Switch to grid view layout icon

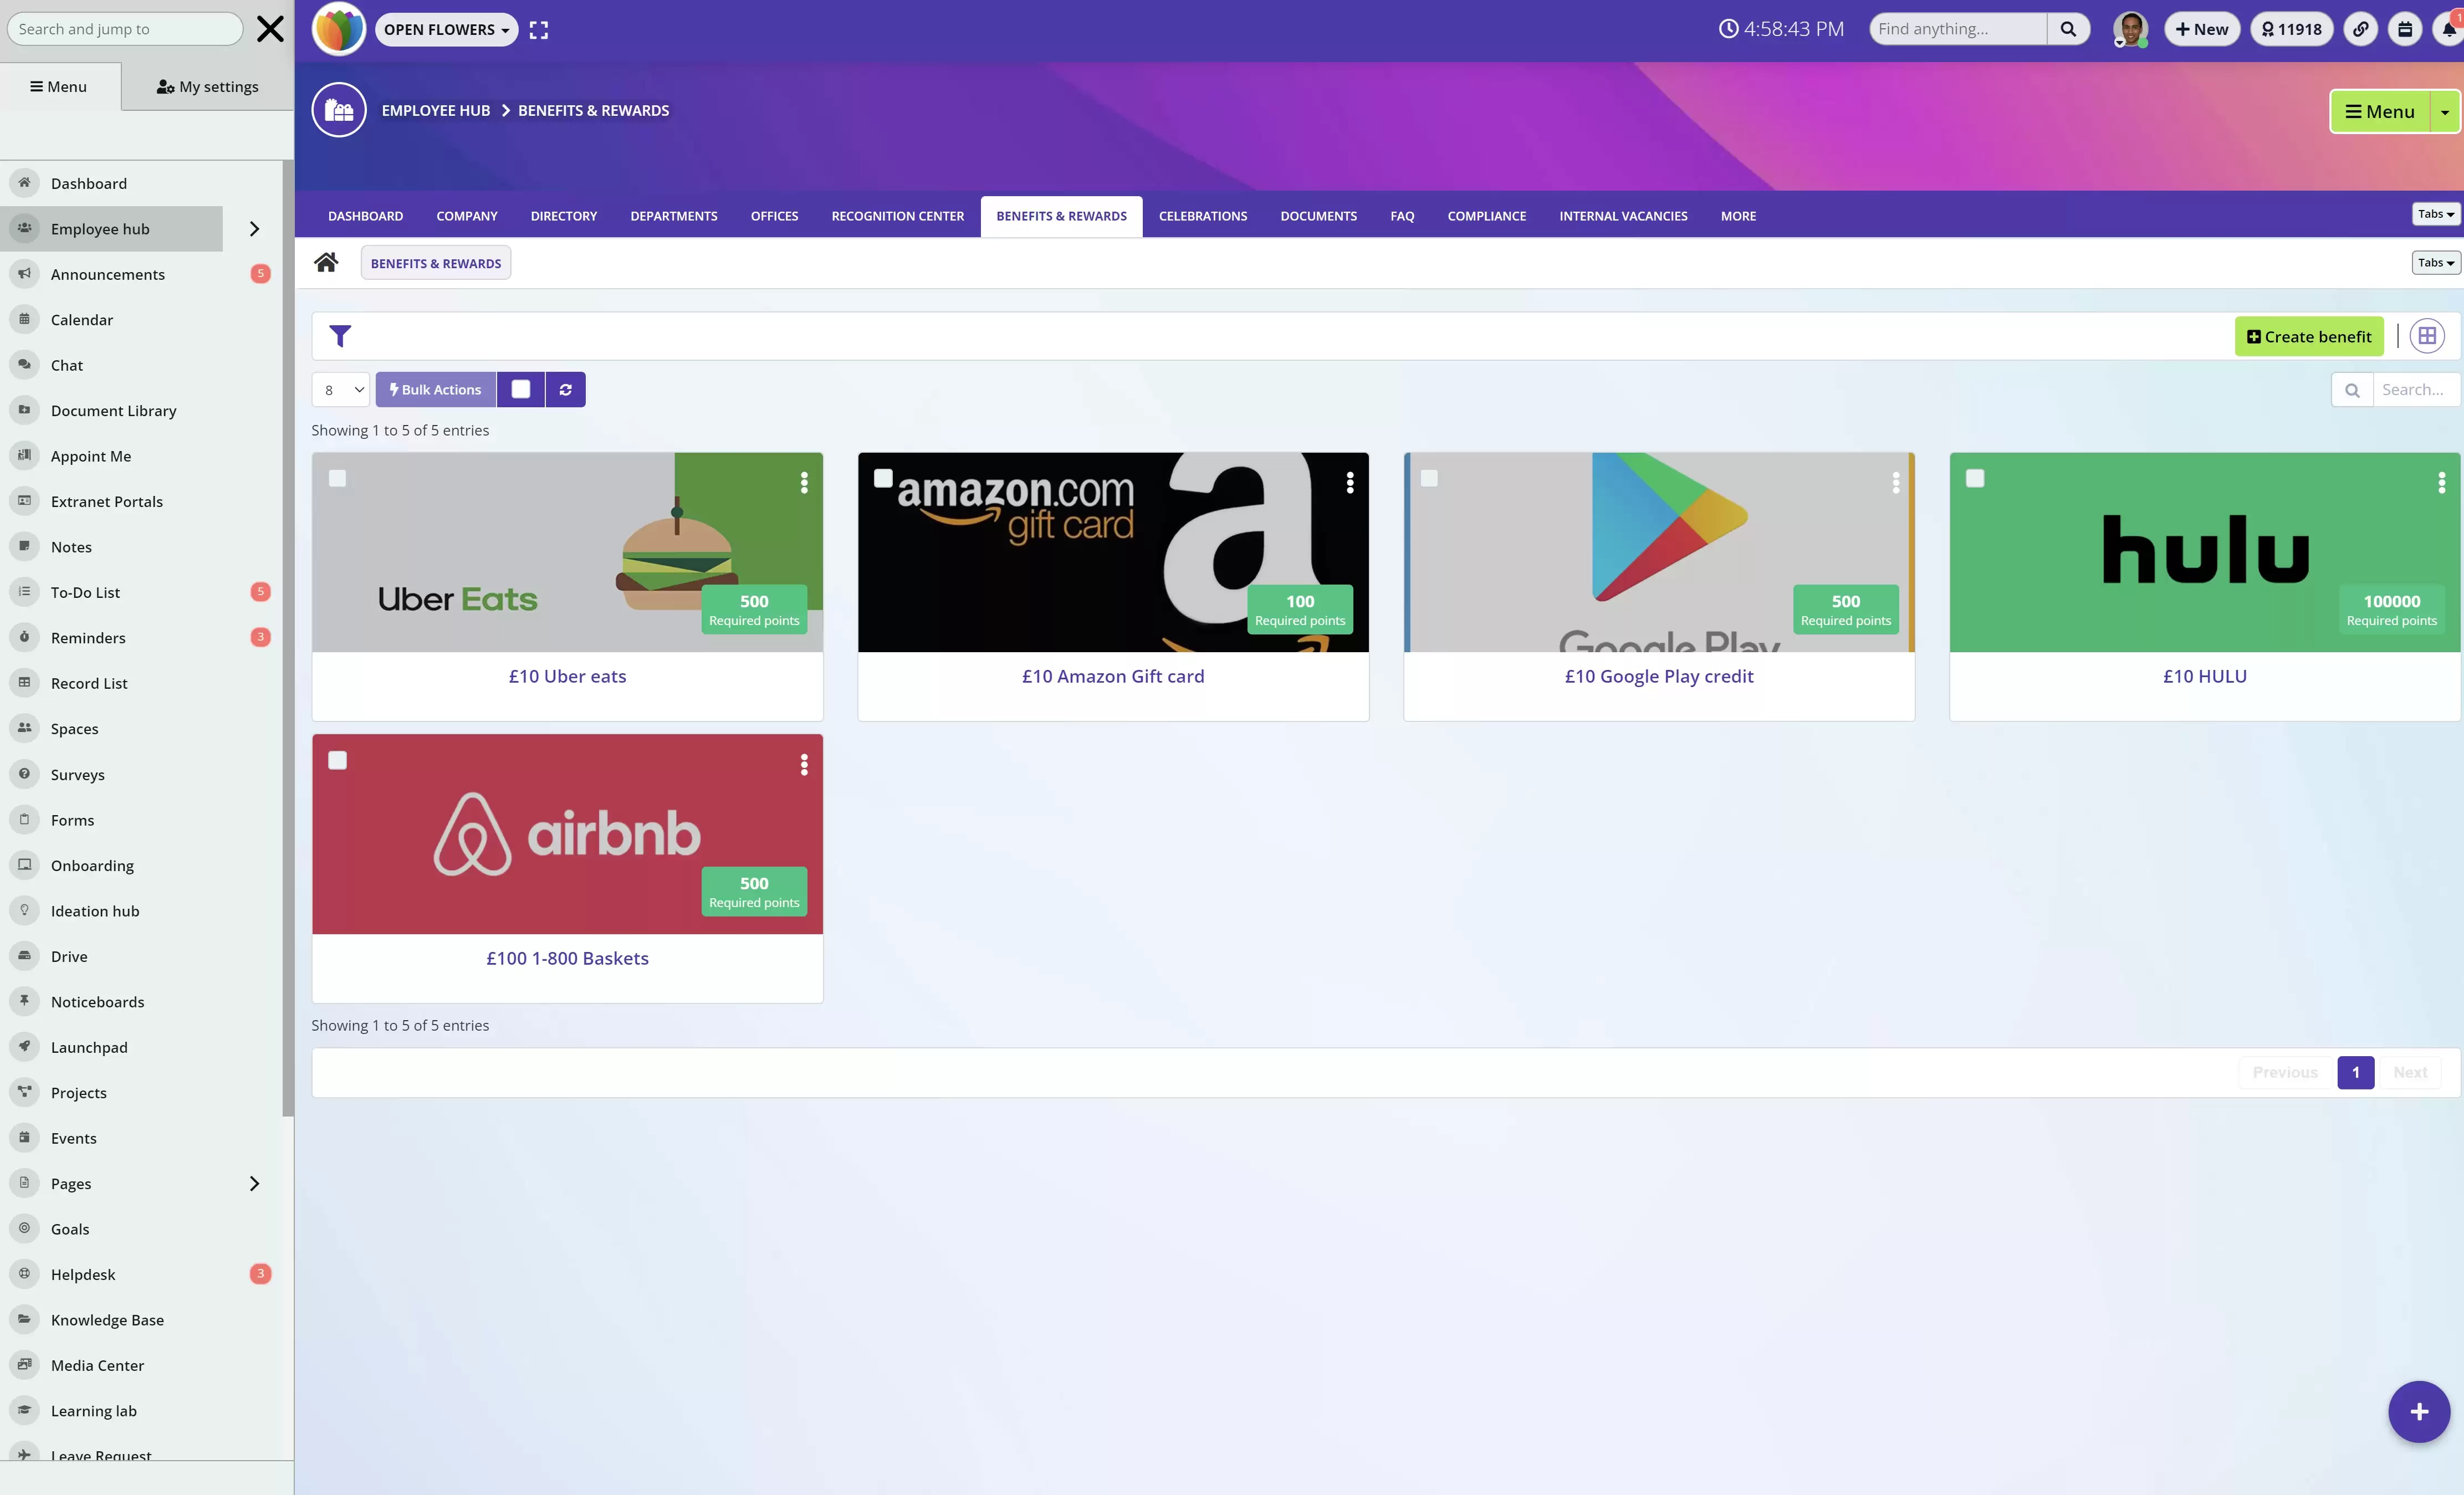pyautogui.click(x=2426, y=336)
